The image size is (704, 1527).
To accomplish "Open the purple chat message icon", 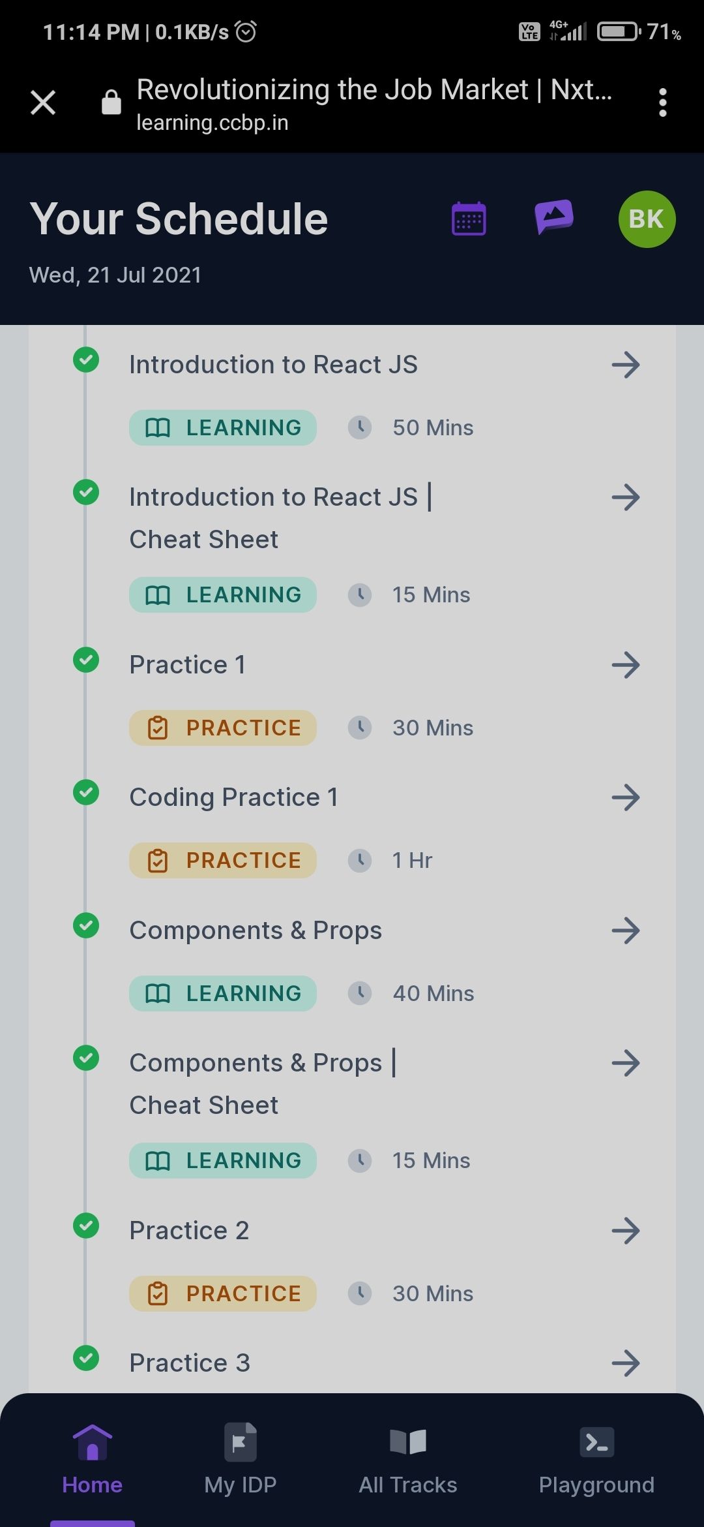I will 554,217.
